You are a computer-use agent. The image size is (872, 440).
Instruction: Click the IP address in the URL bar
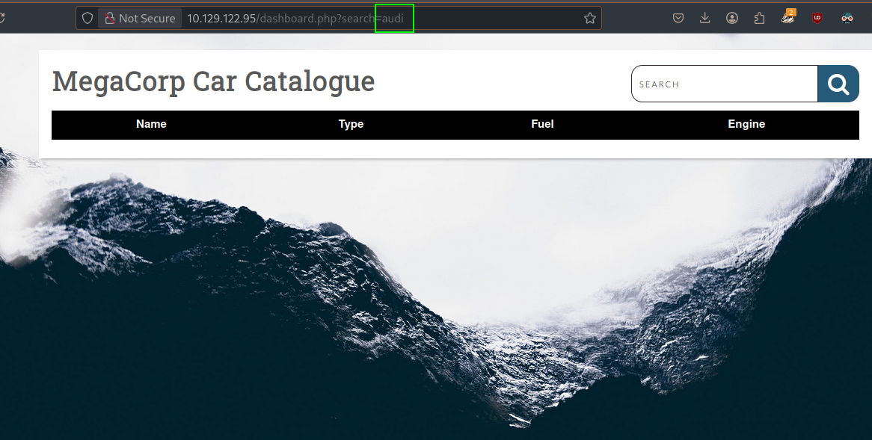(221, 18)
